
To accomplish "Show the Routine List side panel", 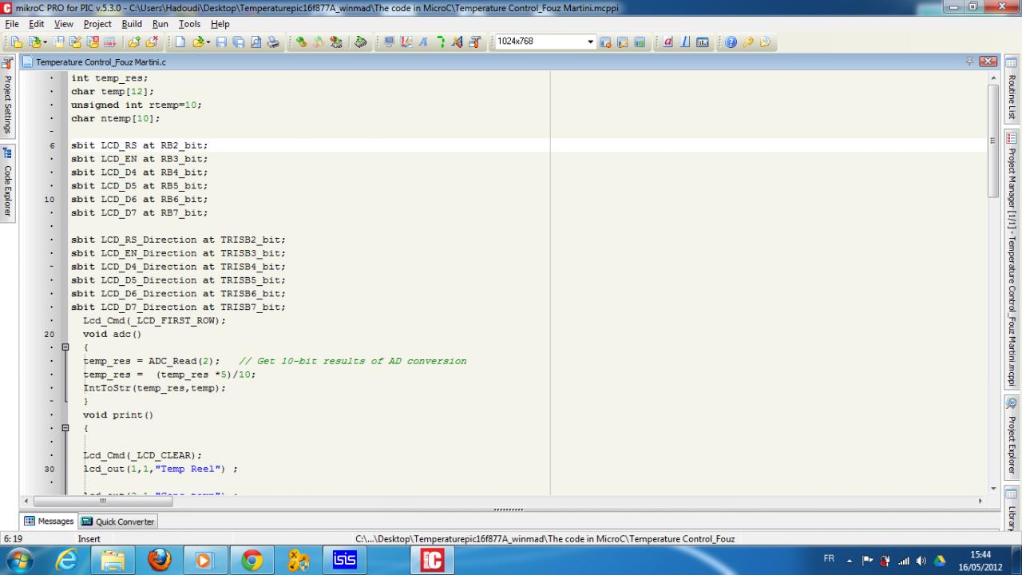I will [x=1012, y=90].
